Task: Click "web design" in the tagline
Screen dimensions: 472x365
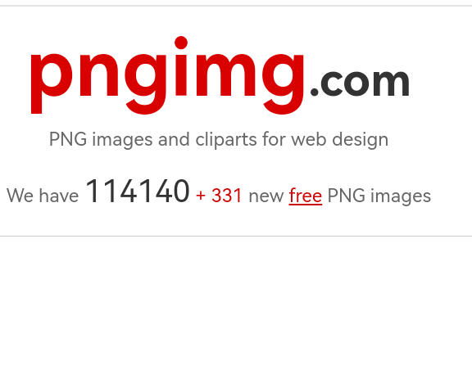Action: pyautogui.click(x=340, y=140)
